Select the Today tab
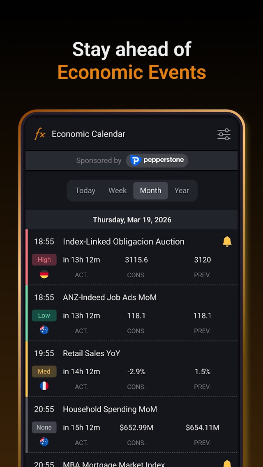The width and height of the screenshot is (263, 467). click(85, 190)
